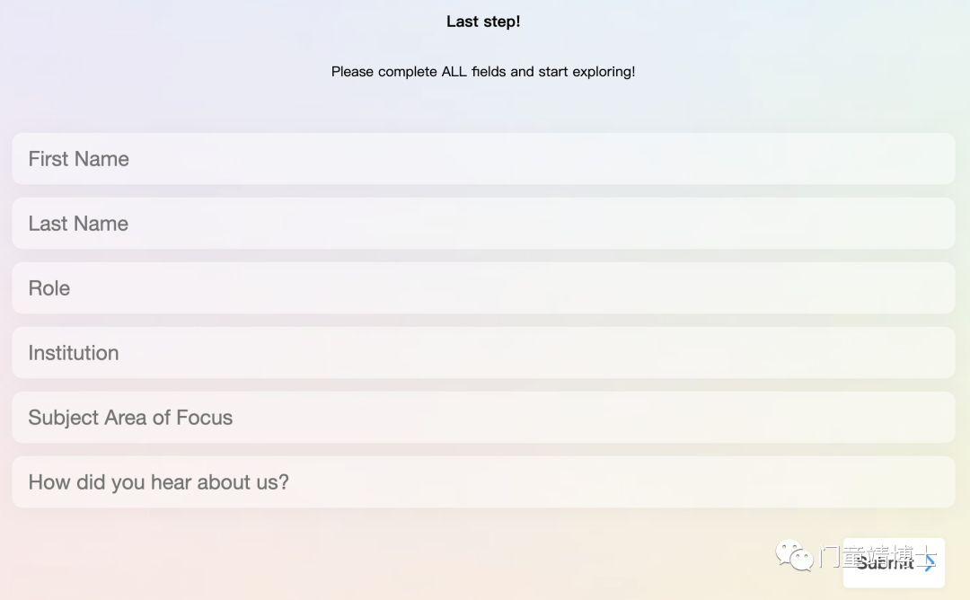The width and height of the screenshot is (970, 600).
Task: Focus the 'How did you hear about us?' field
Action: [x=484, y=481]
